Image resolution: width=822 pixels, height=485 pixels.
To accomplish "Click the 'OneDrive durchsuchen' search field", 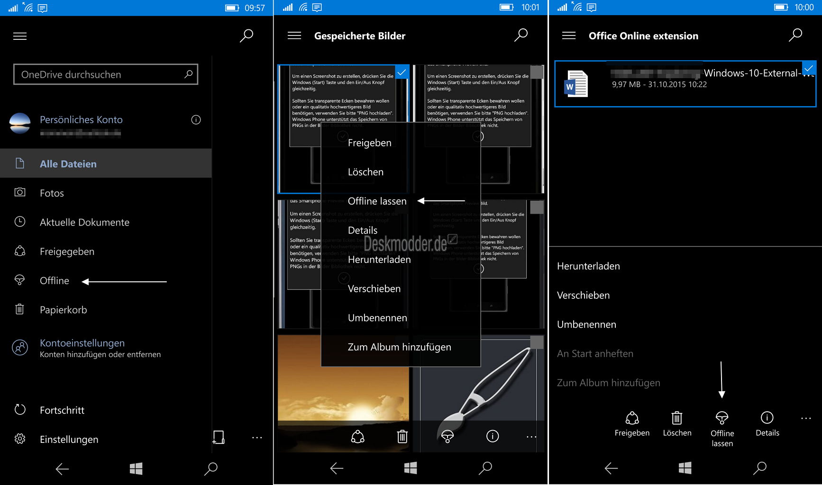I will point(106,74).
